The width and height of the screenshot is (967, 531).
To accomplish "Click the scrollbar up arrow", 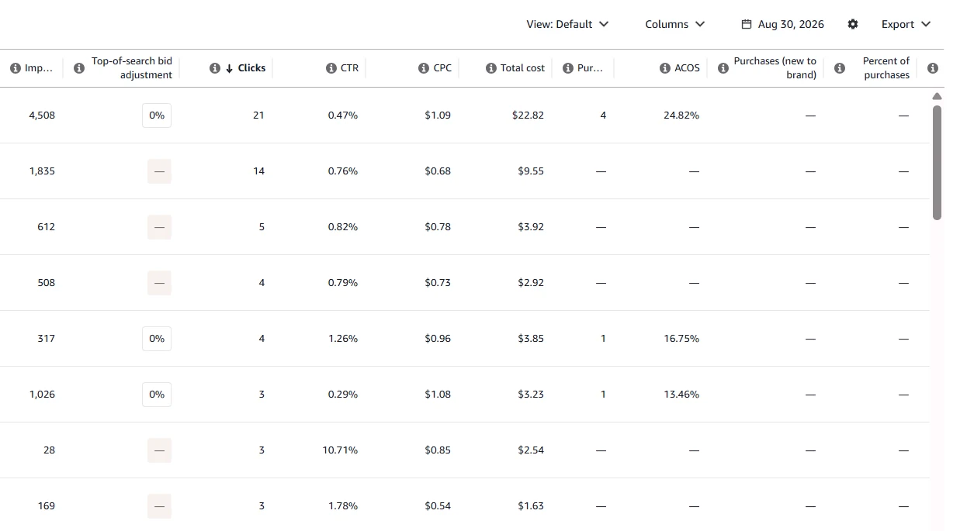I will pyautogui.click(x=937, y=96).
